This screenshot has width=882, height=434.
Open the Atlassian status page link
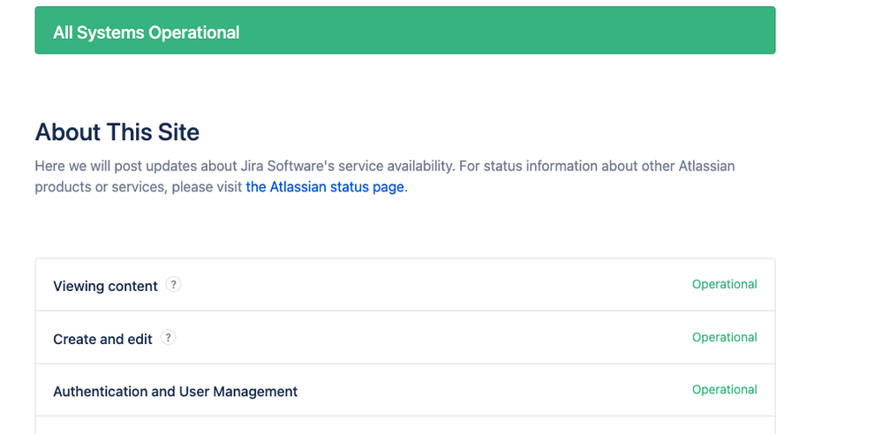325,187
